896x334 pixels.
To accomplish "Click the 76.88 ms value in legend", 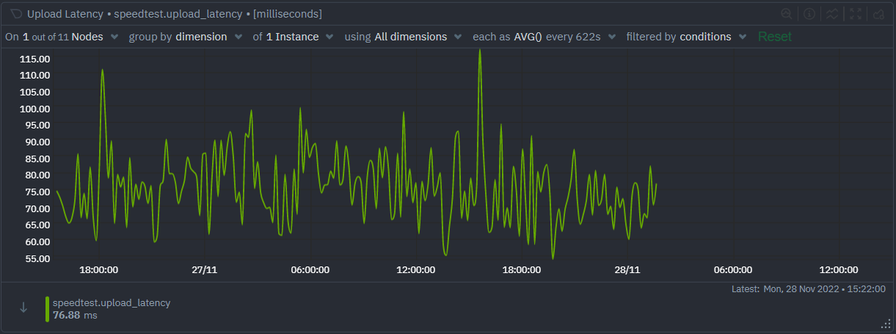I will (75, 315).
